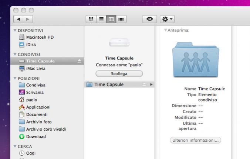The height and width of the screenshot is (159, 250).
Task: Click the iDisk icon in sidebar
Action: pos(22,45)
